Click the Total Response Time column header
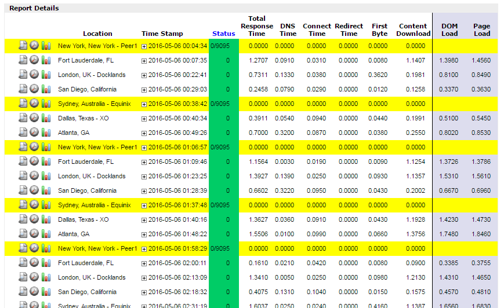The height and width of the screenshot is (308, 504). [x=257, y=26]
